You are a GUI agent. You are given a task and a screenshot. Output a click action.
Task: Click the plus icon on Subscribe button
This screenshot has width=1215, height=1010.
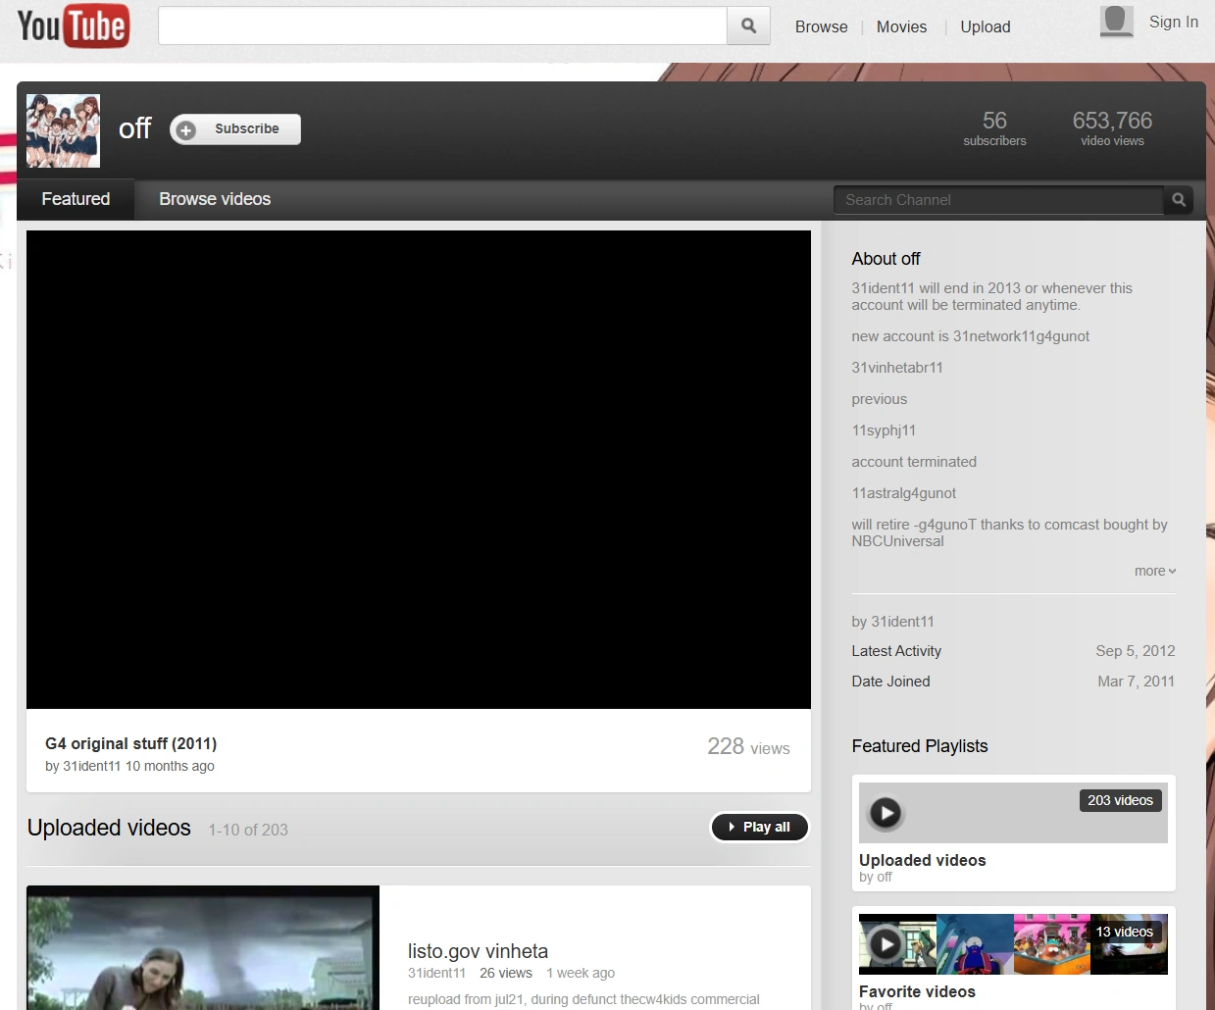[x=186, y=129]
